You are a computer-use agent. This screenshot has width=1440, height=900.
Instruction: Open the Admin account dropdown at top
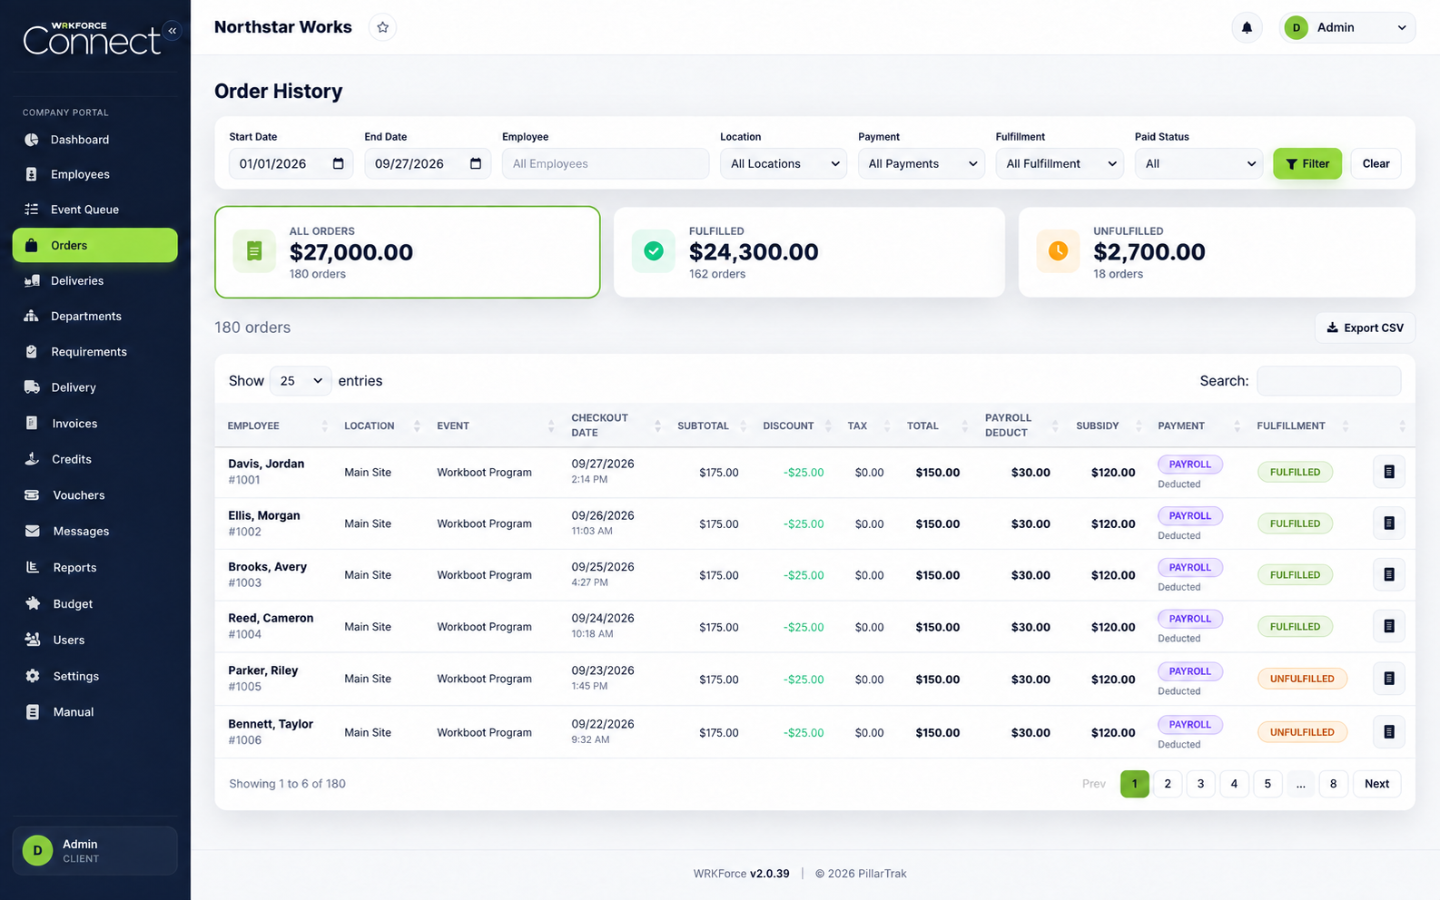pos(1347,27)
